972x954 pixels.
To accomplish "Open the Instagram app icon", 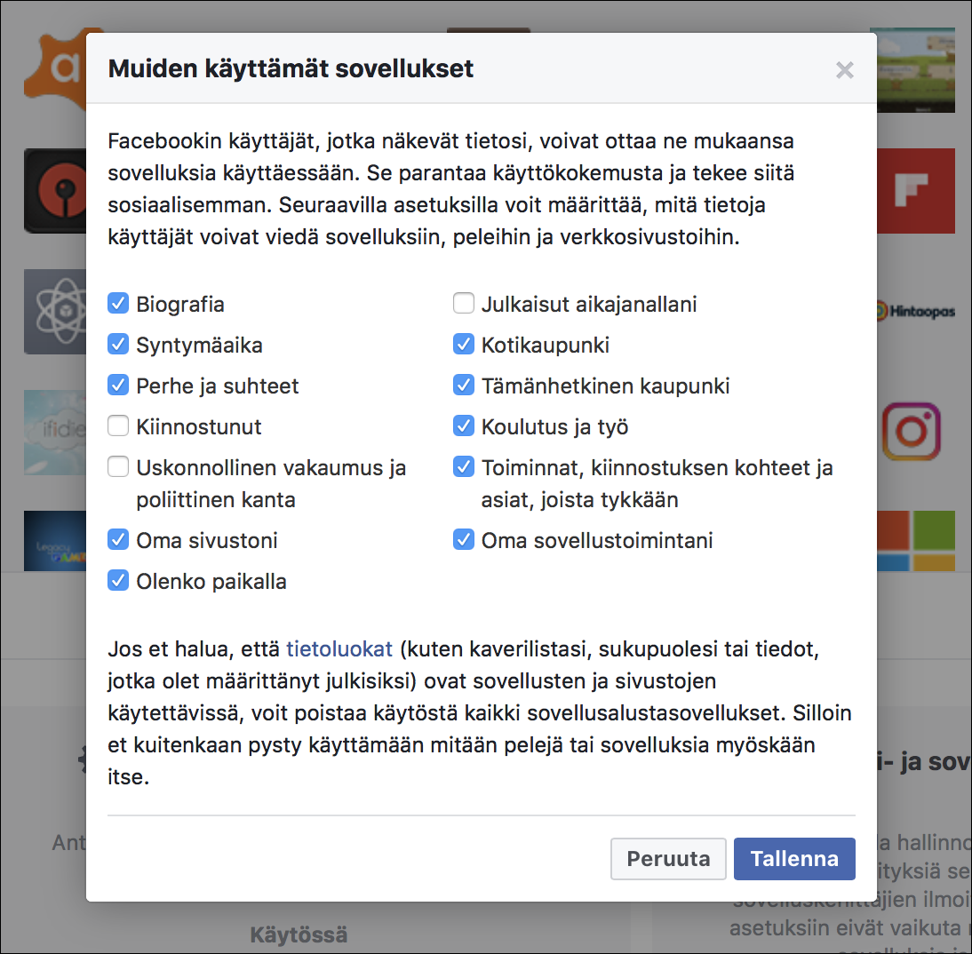I will click(x=913, y=433).
